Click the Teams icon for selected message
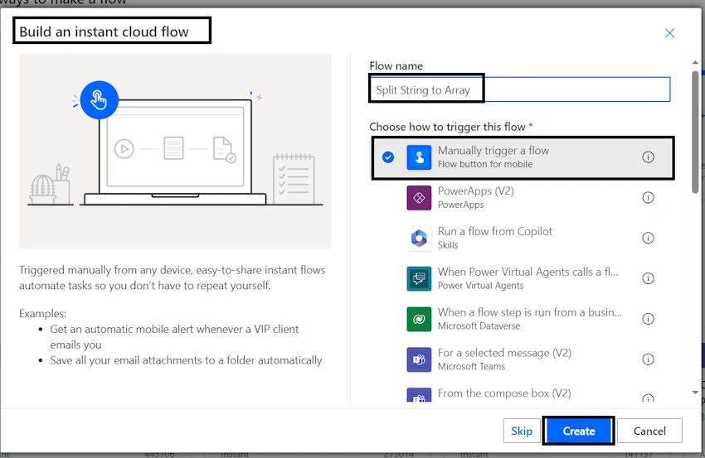705x458 pixels. (x=419, y=359)
